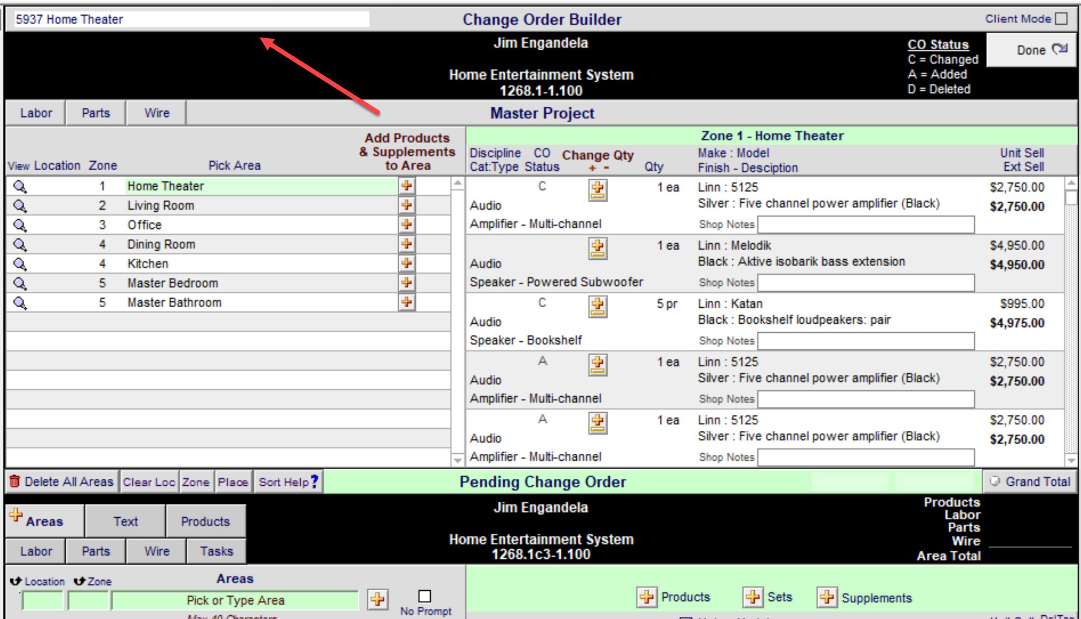This screenshot has width=1081, height=619.
Task: Change quantity of Linn Melodik subwoofer
Action: [x=598, y=249]
